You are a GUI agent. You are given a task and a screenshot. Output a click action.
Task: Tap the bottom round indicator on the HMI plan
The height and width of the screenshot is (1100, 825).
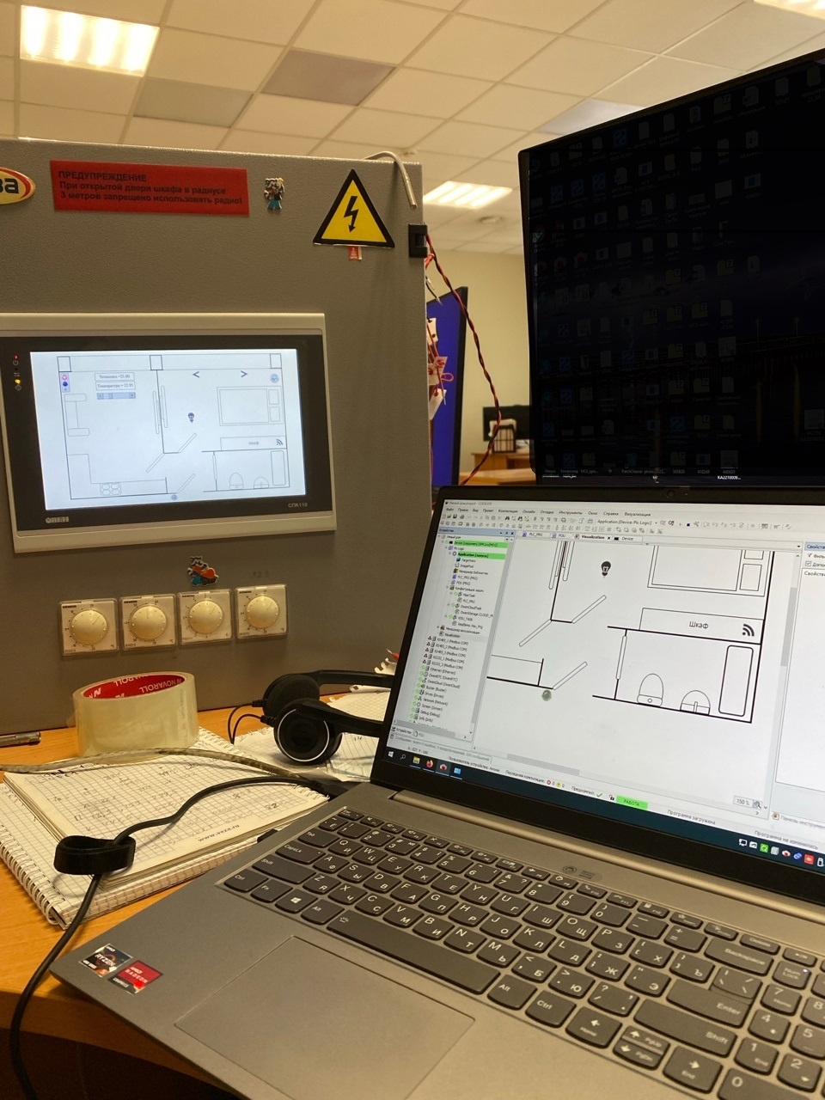174,497
